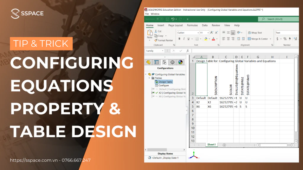Align text right in Alignment group

pyautogui.click(x=233, y=39)
